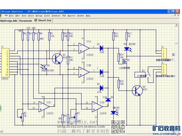Select the U1A LM324 op-amp symbol

(x=84, y=48)
